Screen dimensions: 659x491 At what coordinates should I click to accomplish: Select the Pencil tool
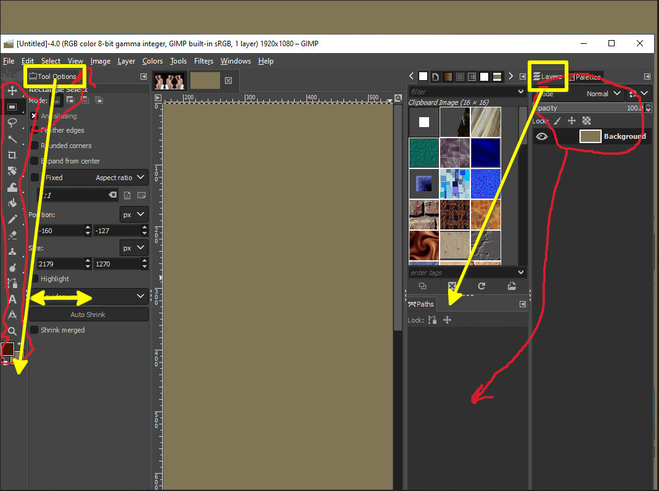pyautogui.click(x=12, y=219)
